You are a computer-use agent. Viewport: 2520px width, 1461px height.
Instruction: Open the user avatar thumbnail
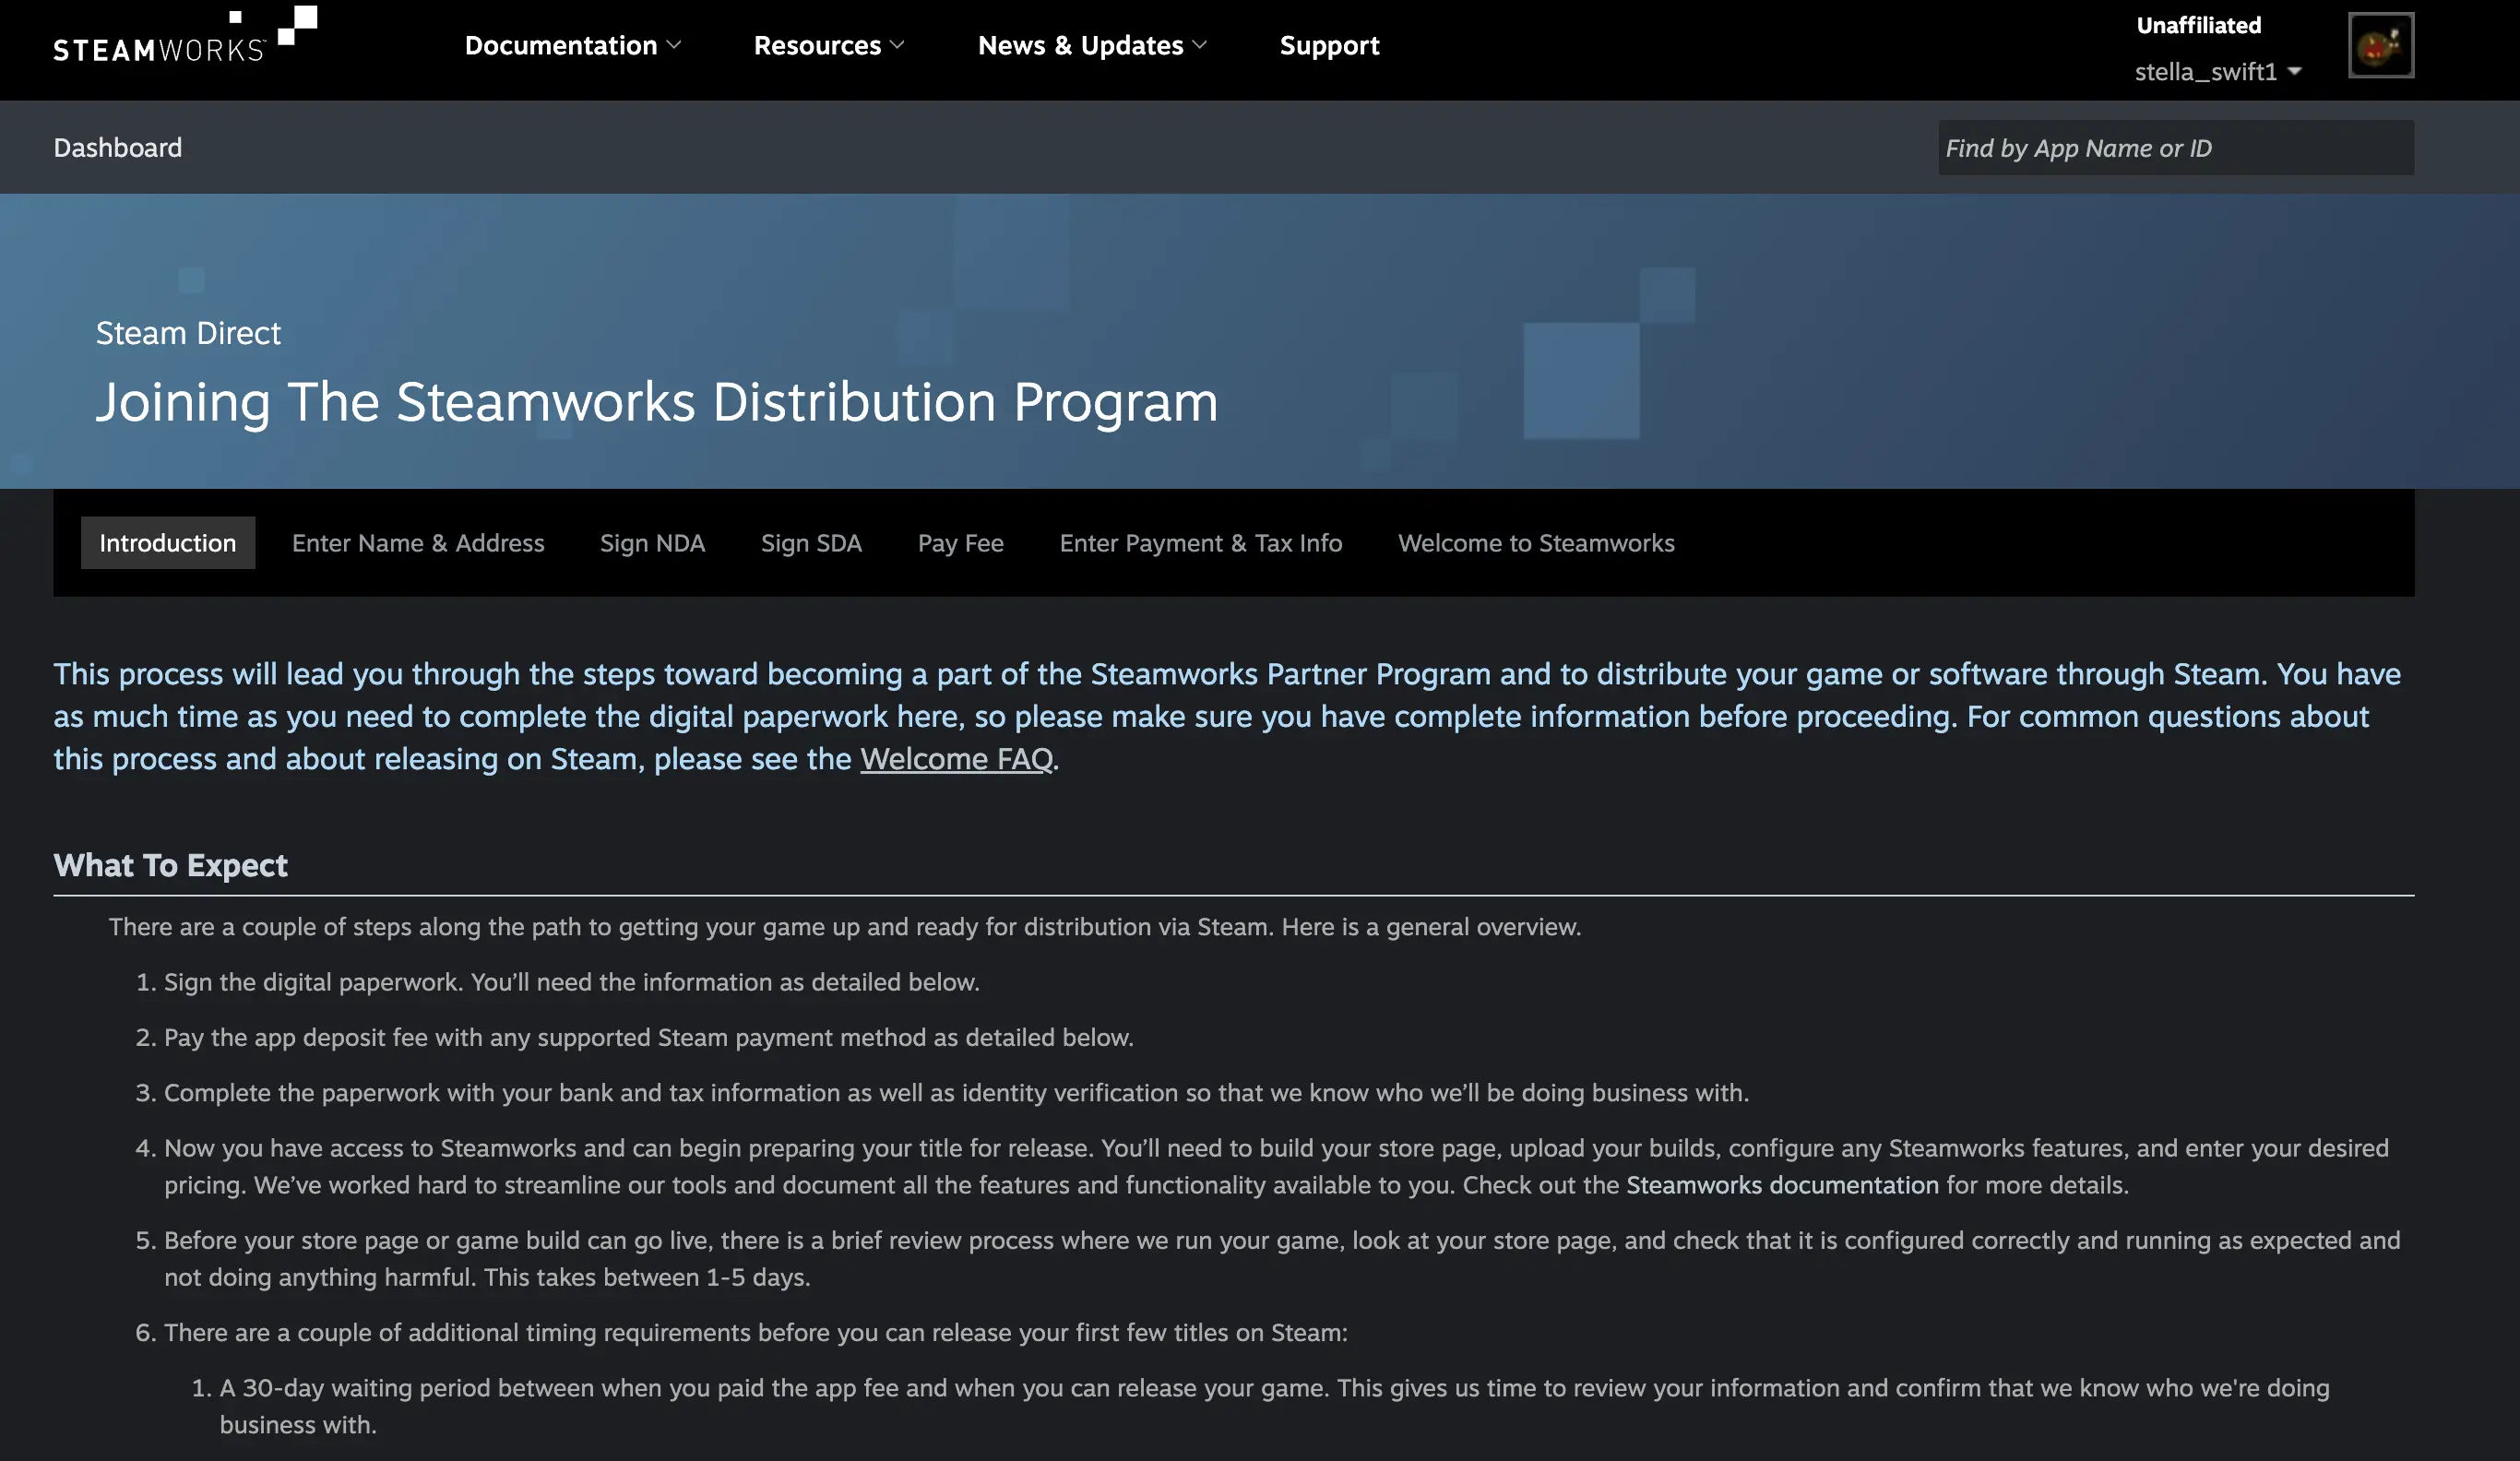(x=2381, y=45)
